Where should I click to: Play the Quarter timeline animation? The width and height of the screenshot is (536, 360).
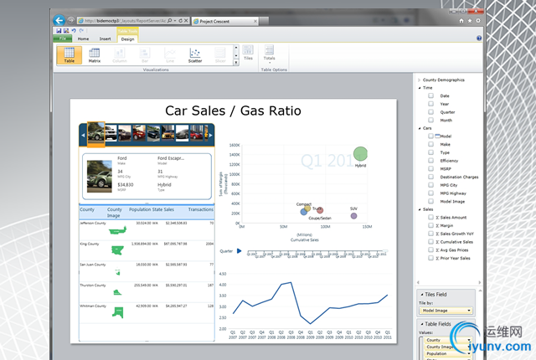tap(240, 251)
